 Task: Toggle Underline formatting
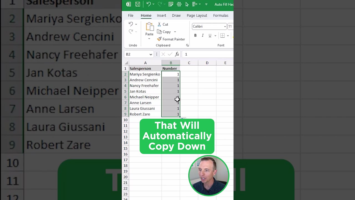tap(210, 35)
